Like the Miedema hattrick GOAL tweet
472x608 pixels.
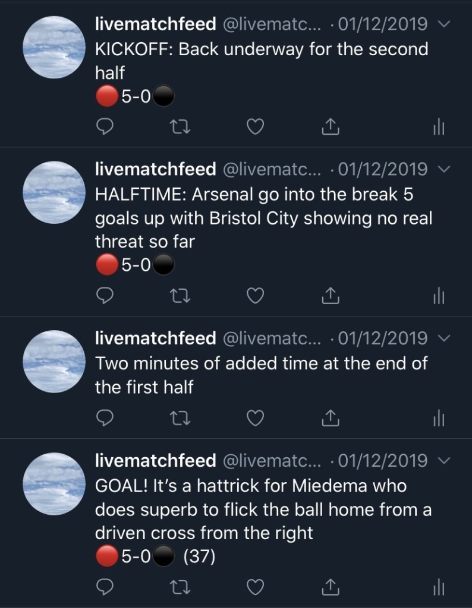255,587
